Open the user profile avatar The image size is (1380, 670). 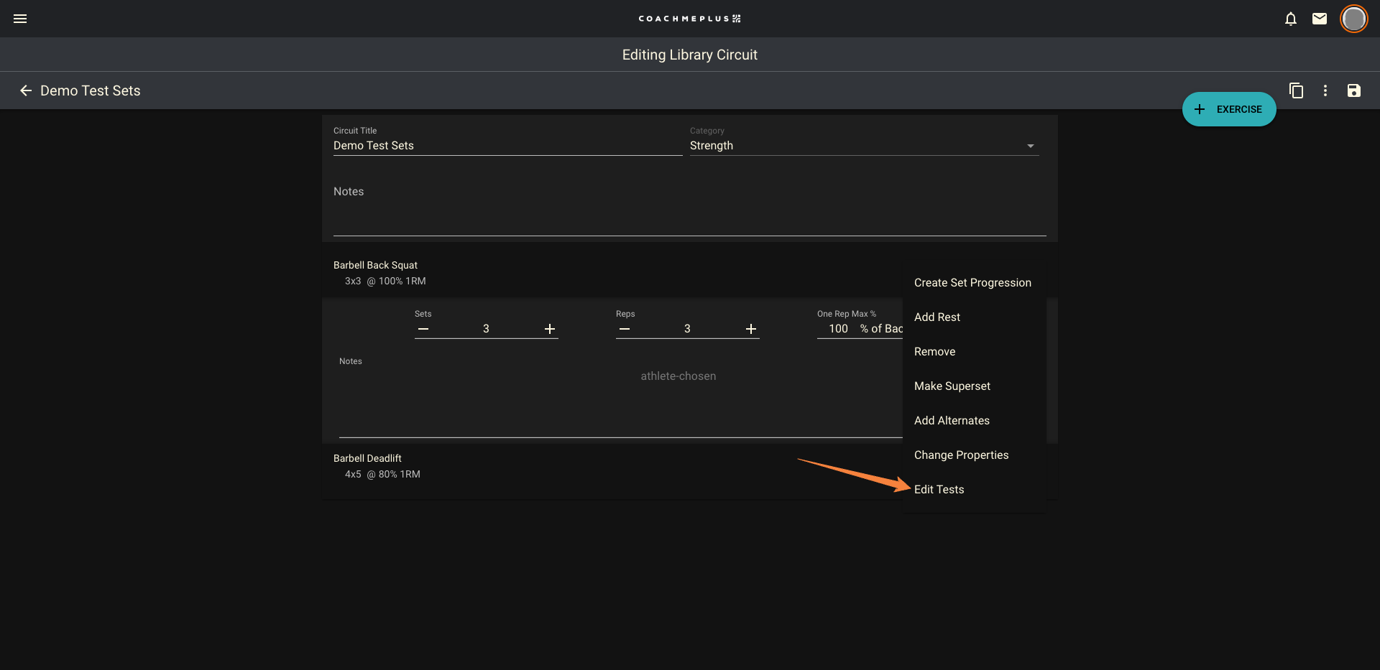pyautogui.click(x=1353, y=19)
